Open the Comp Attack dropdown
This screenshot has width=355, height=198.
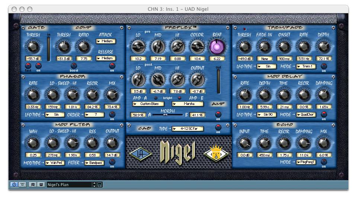[106, 41]
